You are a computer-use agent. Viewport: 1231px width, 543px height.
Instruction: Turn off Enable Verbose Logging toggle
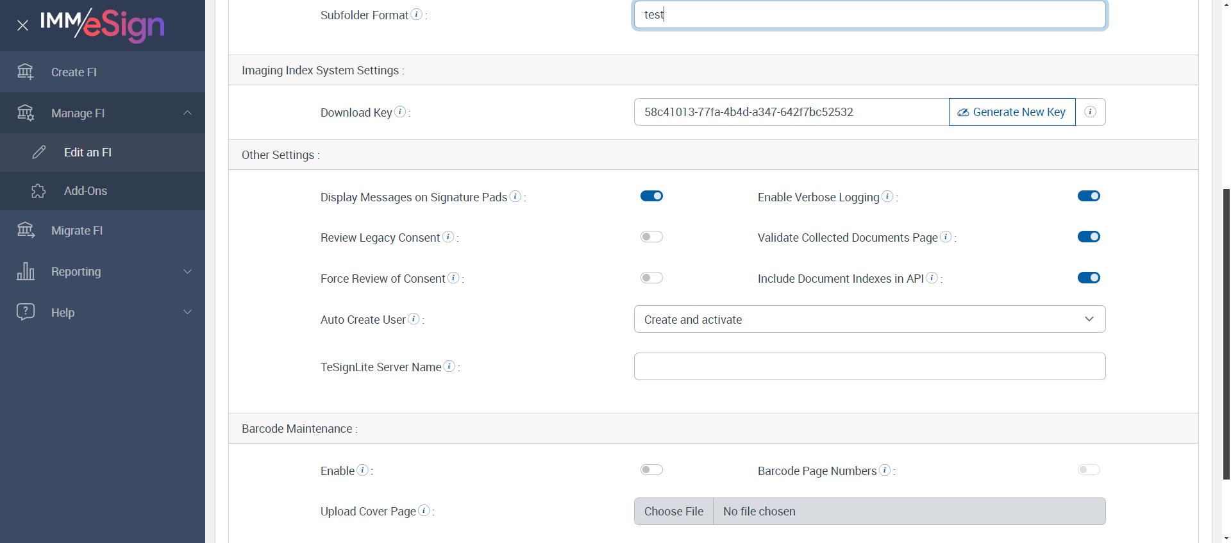[x=1089, y=196]
